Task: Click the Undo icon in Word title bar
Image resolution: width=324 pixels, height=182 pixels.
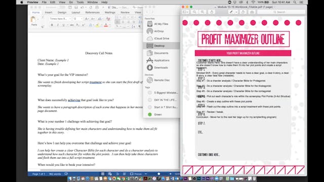Action: (82, 8)
